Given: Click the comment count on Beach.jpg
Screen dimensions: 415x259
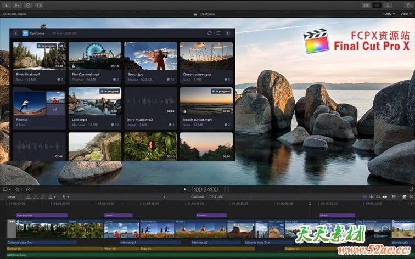Looking at the screenshot, I should (171, 80).
